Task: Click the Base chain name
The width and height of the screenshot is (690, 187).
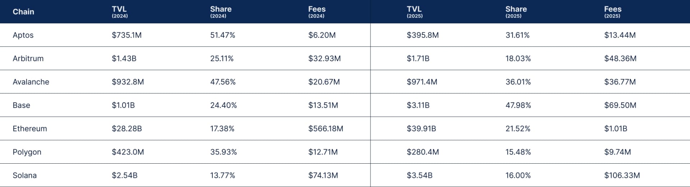Action: point(22,105)
